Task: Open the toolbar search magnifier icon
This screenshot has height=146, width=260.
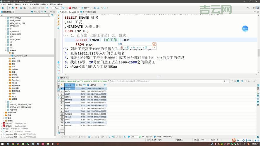Action: [x=104, y=8]
